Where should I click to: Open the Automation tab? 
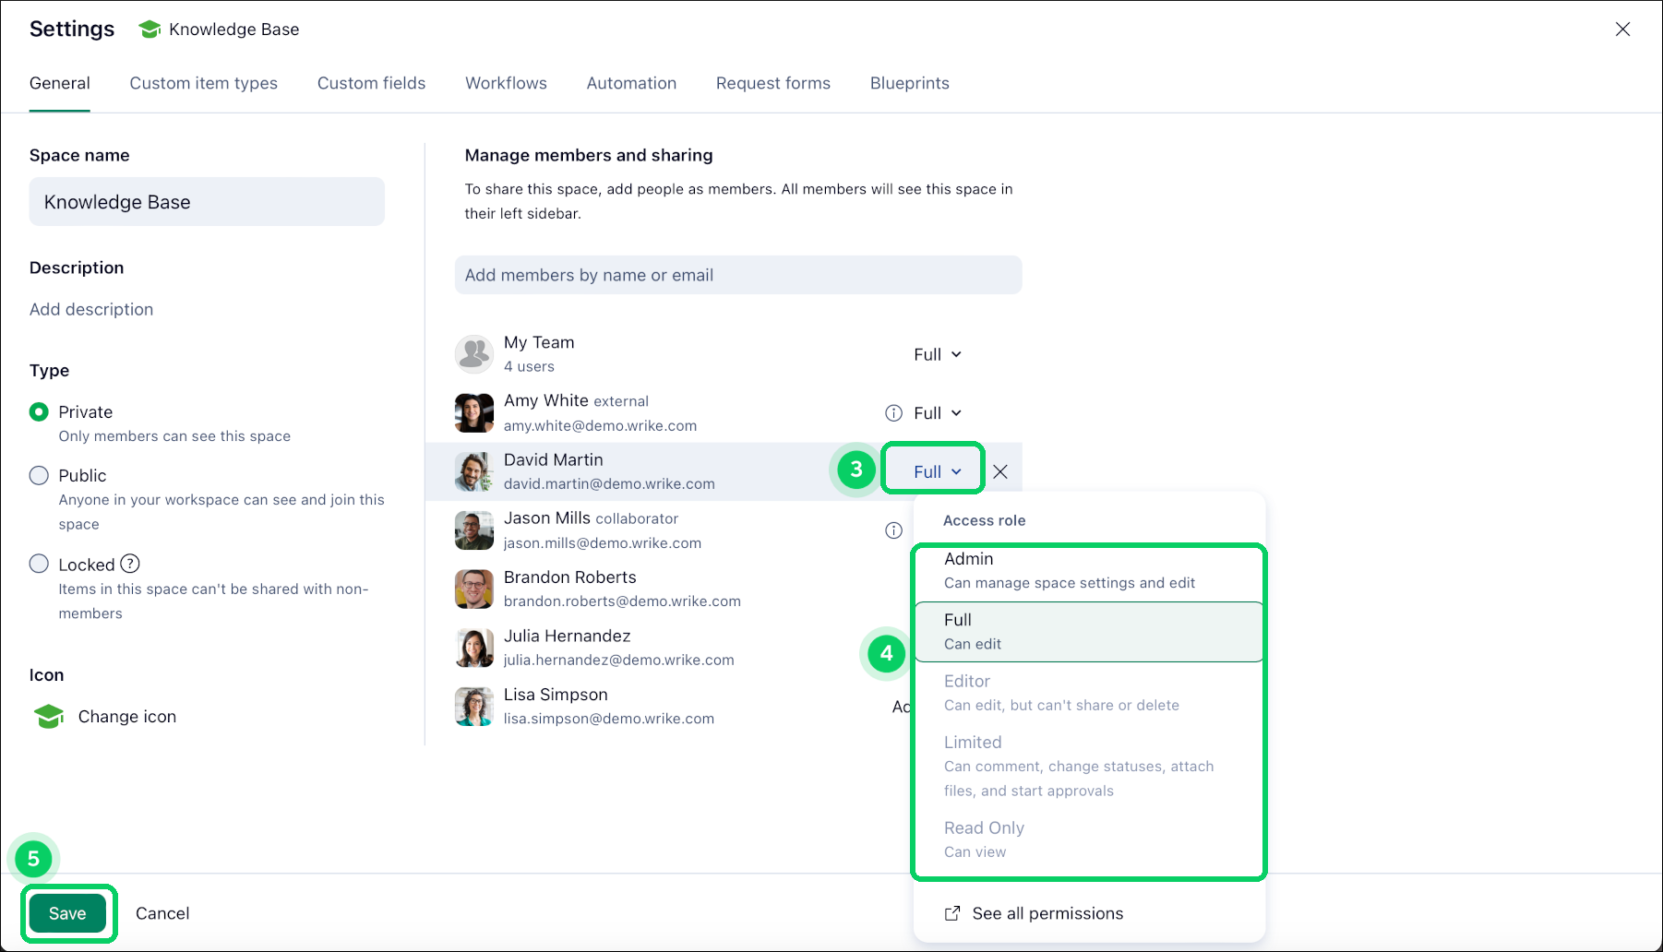[x=631, y=83]
